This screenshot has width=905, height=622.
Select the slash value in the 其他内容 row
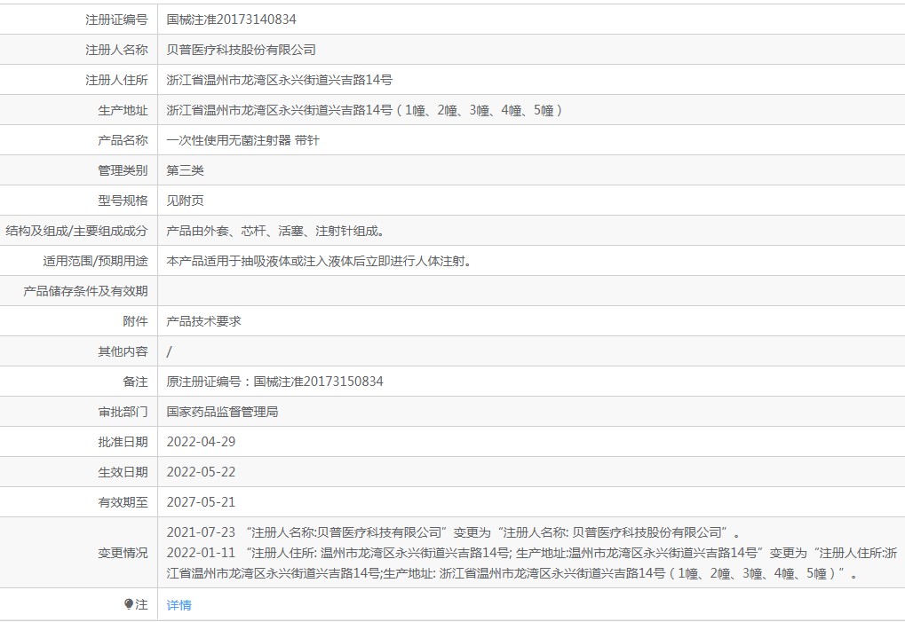(169, 351)
